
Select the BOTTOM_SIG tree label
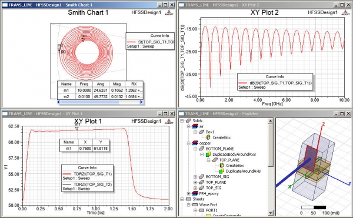(217, 177)
